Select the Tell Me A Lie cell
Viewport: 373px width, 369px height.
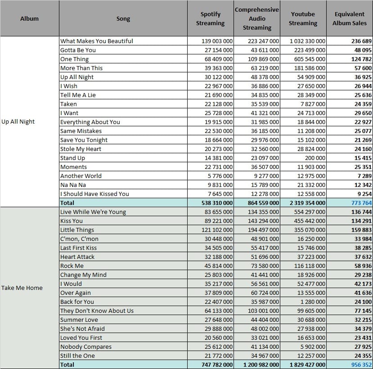tap(123, 95)
